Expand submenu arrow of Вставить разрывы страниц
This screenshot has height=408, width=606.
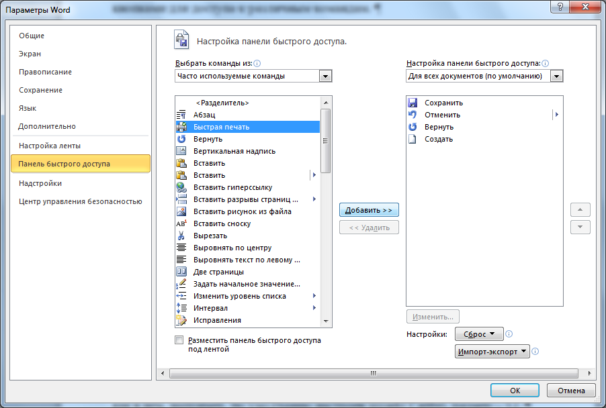[314, 199]
